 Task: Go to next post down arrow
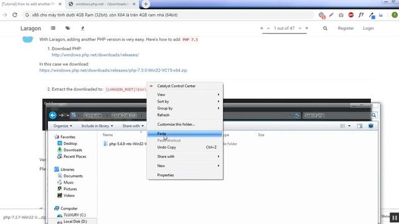pos(300,28)
